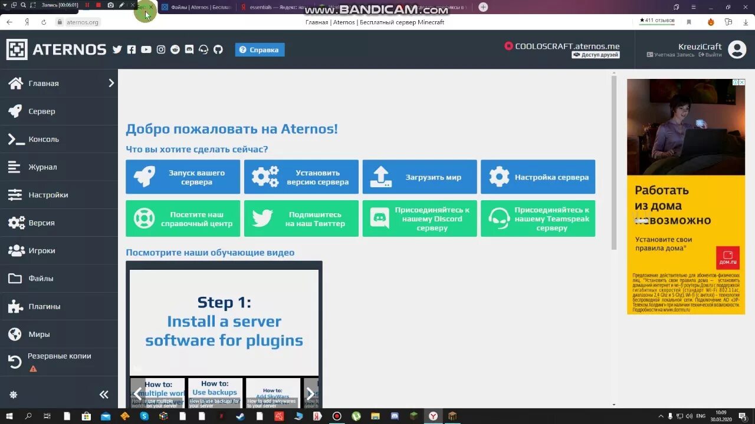Image resolution: width=755 pixels, height=424 pixels.
Task: Click the Справка help button
Action: tap(260, 49)
